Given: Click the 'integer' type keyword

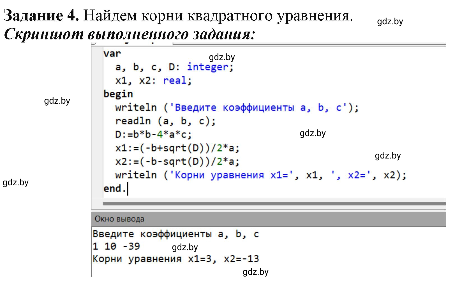Looking at the screenshot, I should click(208, 67).
